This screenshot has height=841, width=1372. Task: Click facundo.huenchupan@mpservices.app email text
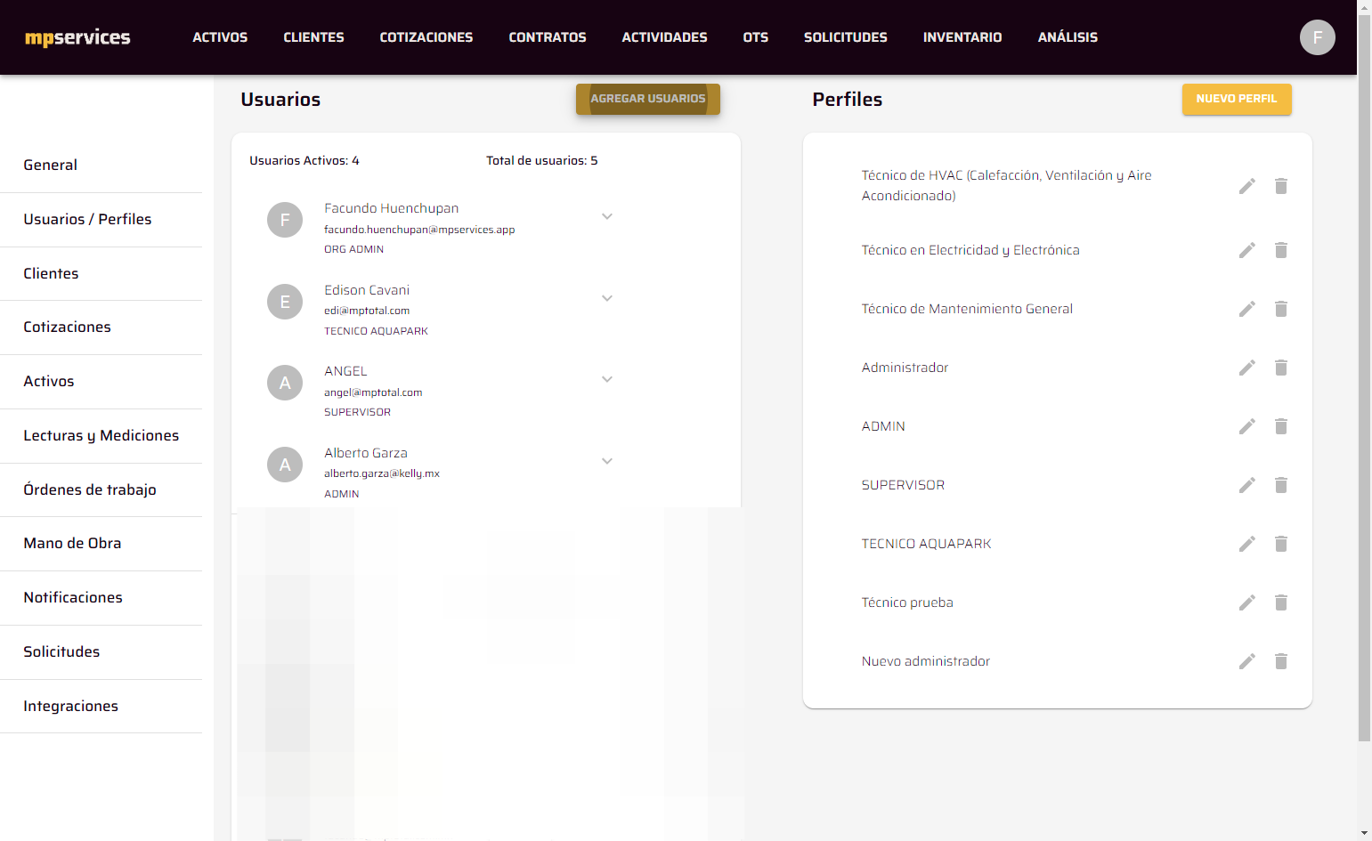pyautogui.click(x=419, y=230)
